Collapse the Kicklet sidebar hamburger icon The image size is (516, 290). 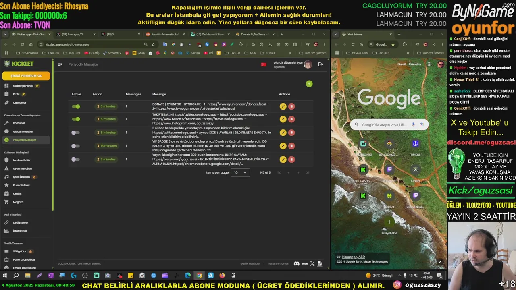60,64
